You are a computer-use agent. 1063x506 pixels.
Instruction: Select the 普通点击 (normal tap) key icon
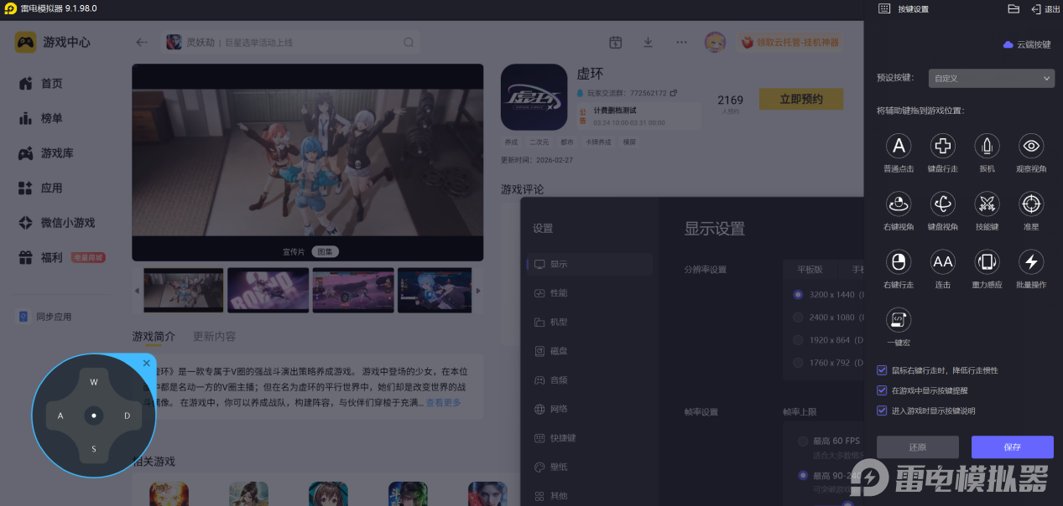(x=899, y=146)
